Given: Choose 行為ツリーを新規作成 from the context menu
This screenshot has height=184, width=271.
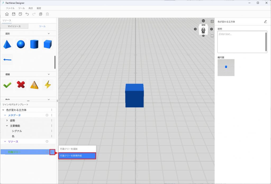Looking at the screenshot, I should pos(77,156).
